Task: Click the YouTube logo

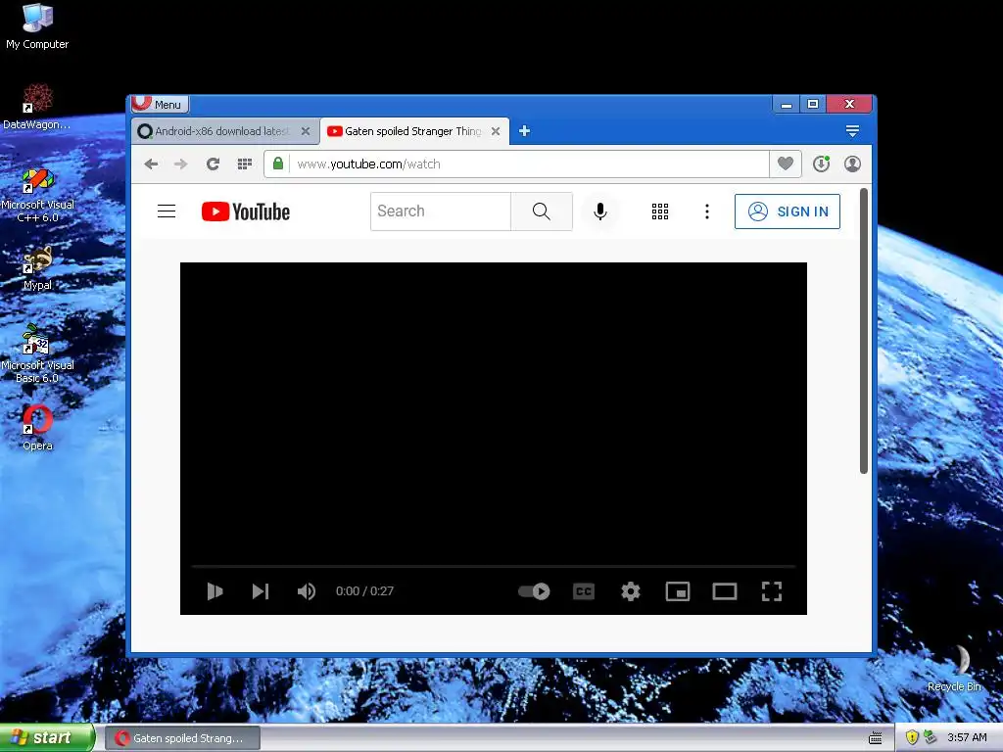Action: (x=246, y=211)
